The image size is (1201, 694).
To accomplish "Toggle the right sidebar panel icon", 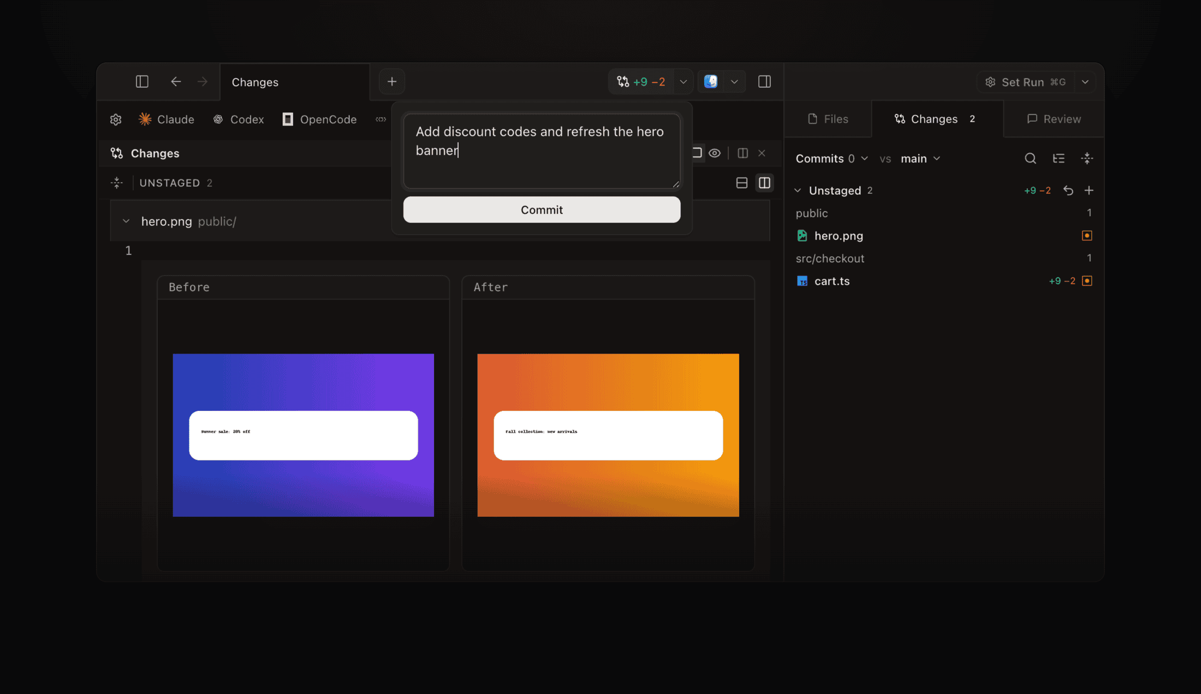I will [x=764, y=82].
